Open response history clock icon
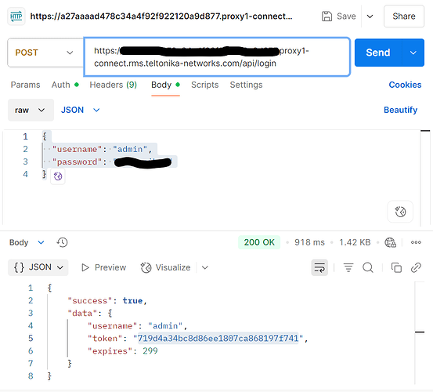The image size is (433, 392). coord(62,242)
